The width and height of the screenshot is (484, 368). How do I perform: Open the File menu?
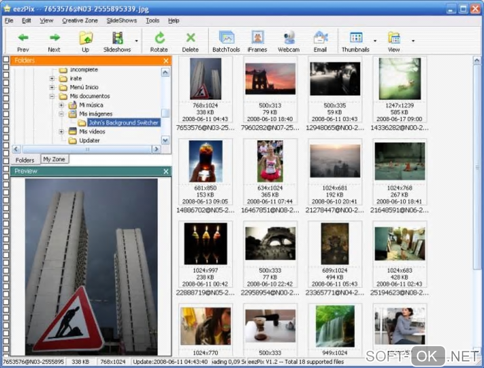coord(9,21)
